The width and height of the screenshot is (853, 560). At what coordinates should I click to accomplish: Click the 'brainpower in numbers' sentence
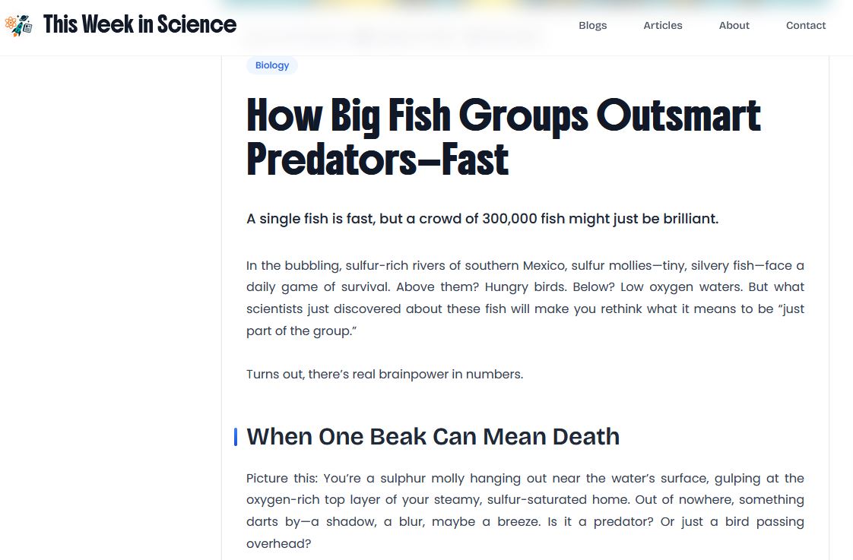[x=385, y=374]
